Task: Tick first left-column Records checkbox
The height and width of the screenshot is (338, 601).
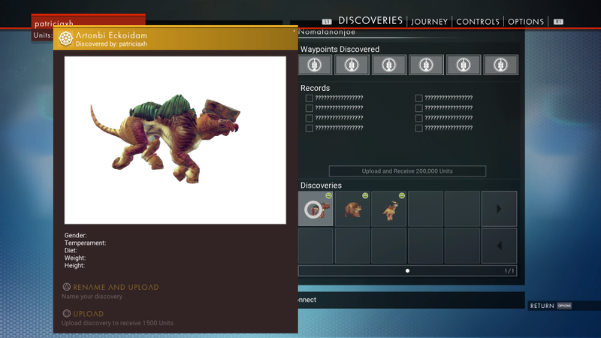Action: pos(310,98)
